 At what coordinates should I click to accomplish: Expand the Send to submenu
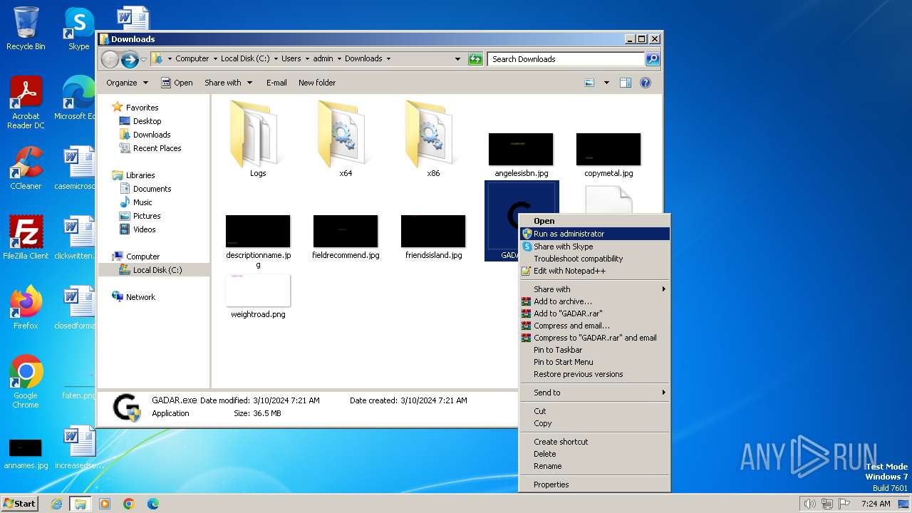point(595,393)
